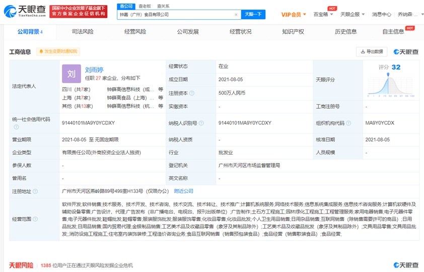Click help icon next to 纳税人识别号
This screenshot has height=272, width=424.
[x=201, y=123]
